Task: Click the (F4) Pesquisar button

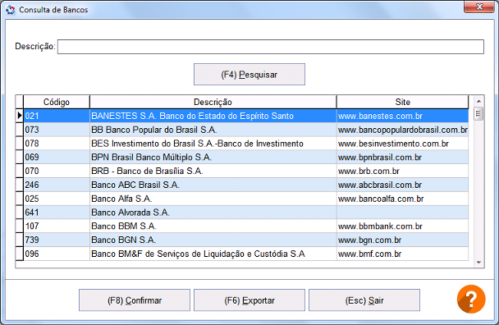Action: coord(249,75)
